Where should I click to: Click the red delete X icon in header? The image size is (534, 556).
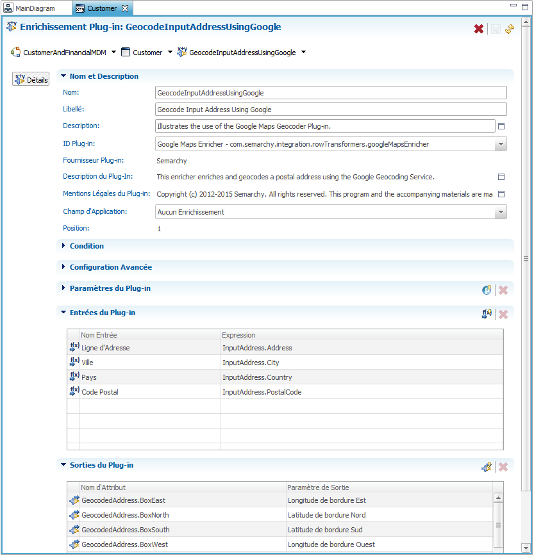479,29
